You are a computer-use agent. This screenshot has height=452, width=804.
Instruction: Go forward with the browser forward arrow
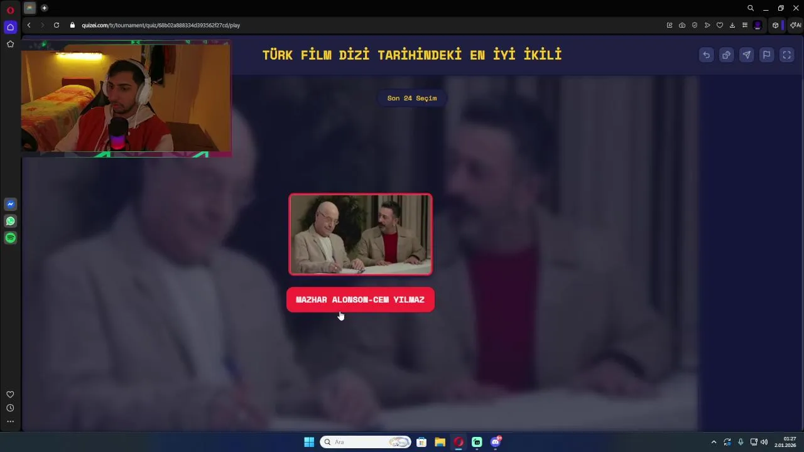(x=43, y=25)
